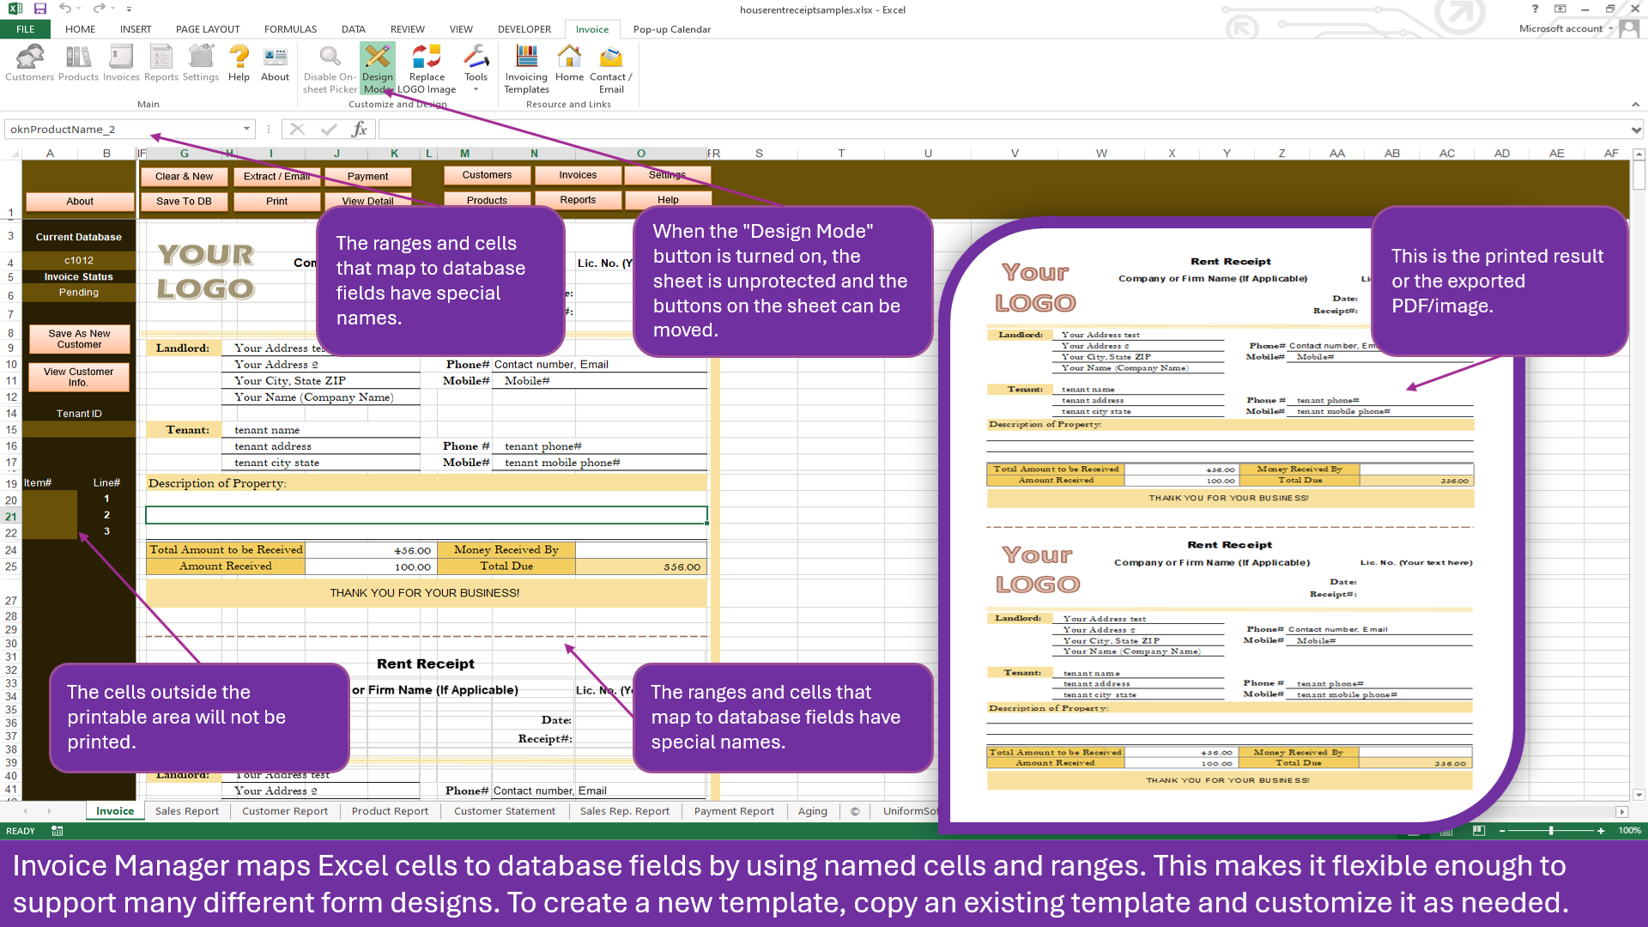Switch to the Sales Report sheet
Image resolution: width=1648 pixels, height=927 pixels.
tap(186, 811)
